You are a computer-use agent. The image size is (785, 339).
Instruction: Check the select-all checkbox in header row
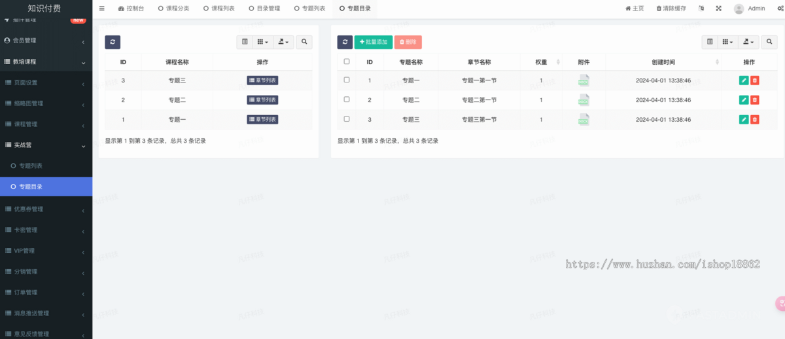click(347, 62)
